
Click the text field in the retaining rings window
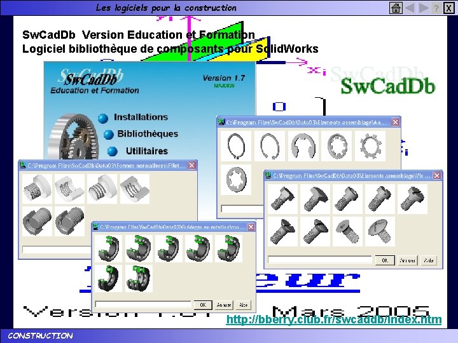[x=242, y=209]
